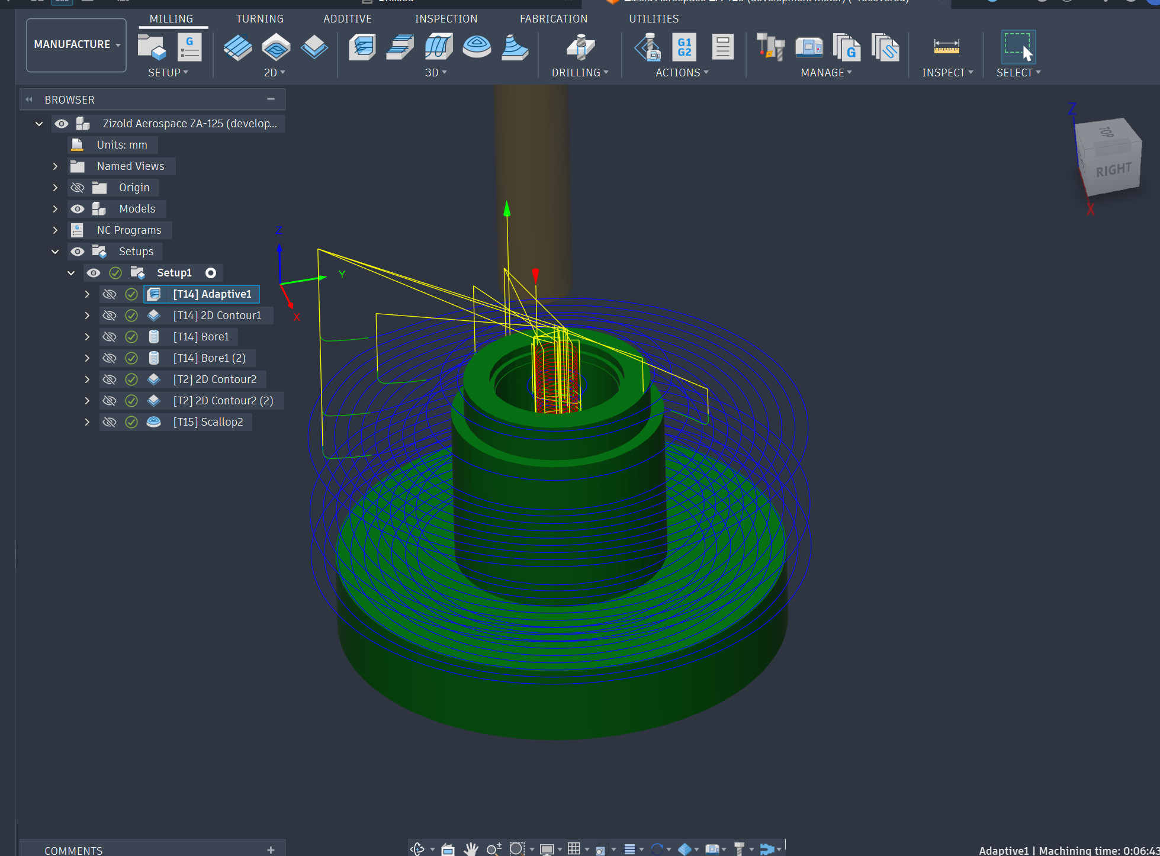Click the New Setup icon
This screenshot has height=856, width=1160.
click(x=152, y=47)
